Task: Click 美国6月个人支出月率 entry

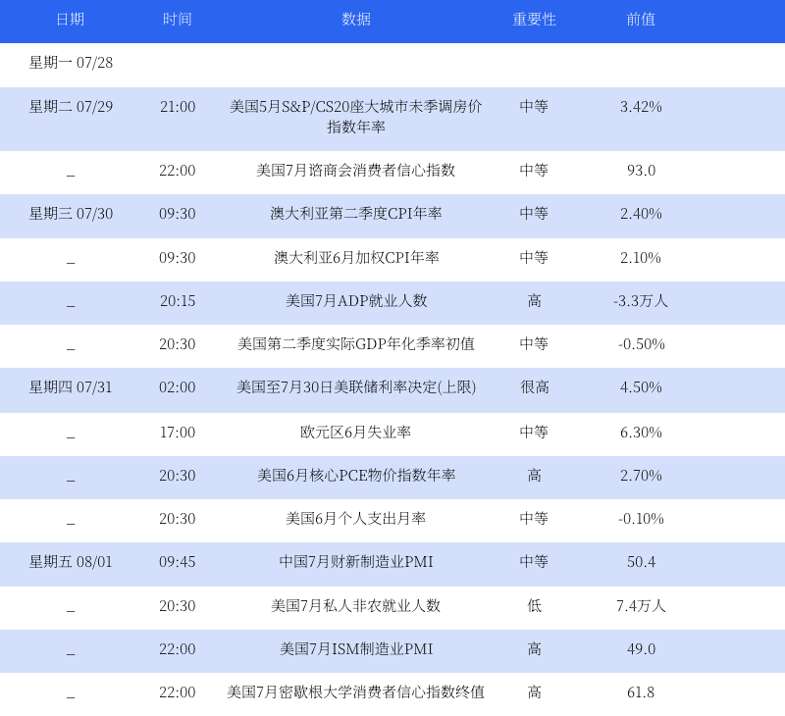Action: pos(356,519)
